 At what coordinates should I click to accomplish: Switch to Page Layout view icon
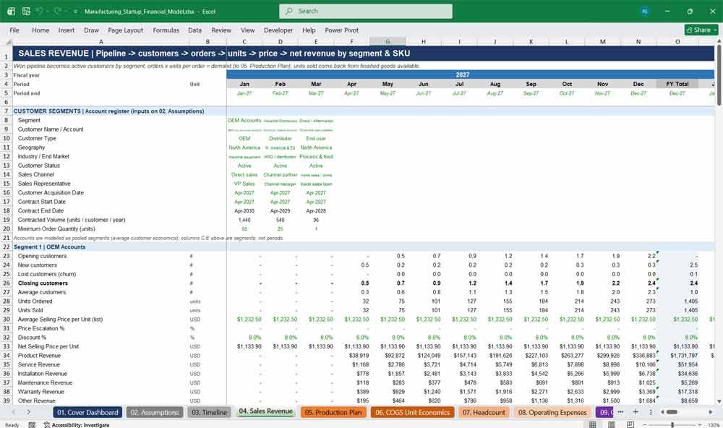click(612, 425)
